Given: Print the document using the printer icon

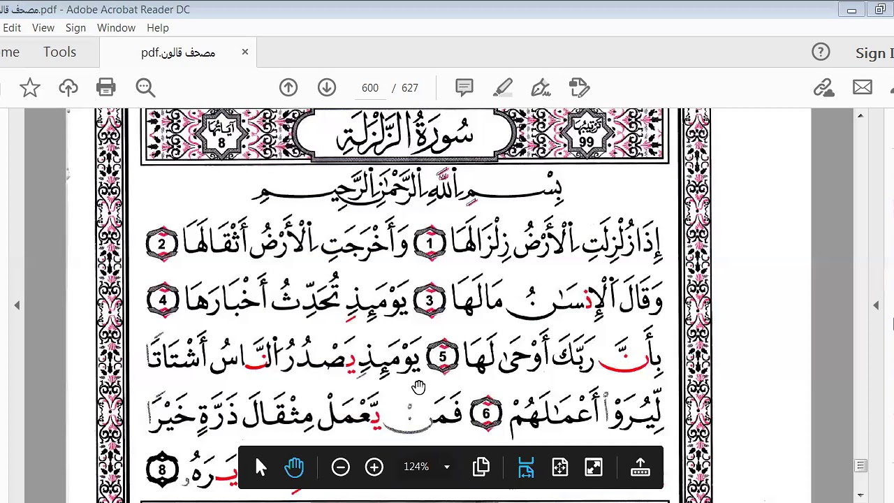Looking at the screenshot, I should coord(106,88).
